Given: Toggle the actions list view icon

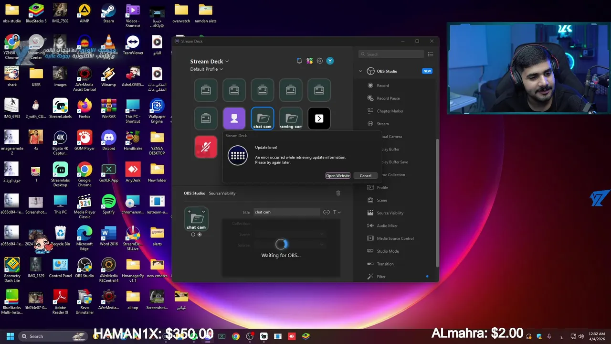Looking at the screenshot, I should tap(431, 54).
